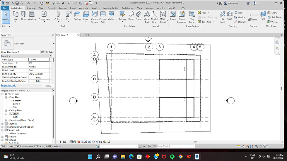Open Spotify from the taskbar

point(172,156)
